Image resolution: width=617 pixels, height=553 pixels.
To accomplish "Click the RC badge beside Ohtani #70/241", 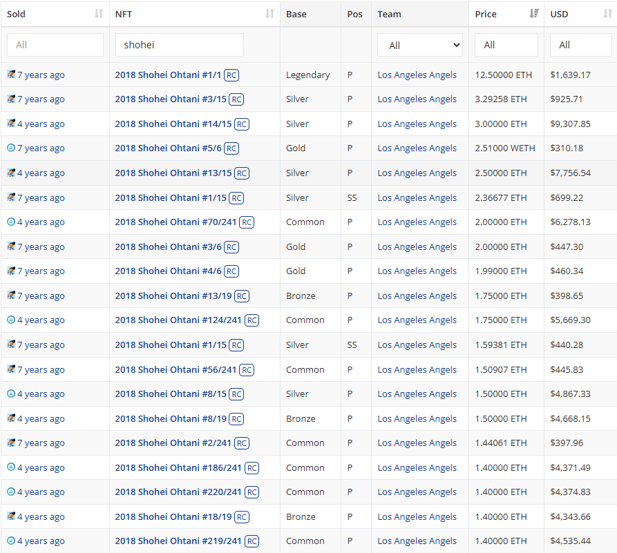I will pos(247,222).
